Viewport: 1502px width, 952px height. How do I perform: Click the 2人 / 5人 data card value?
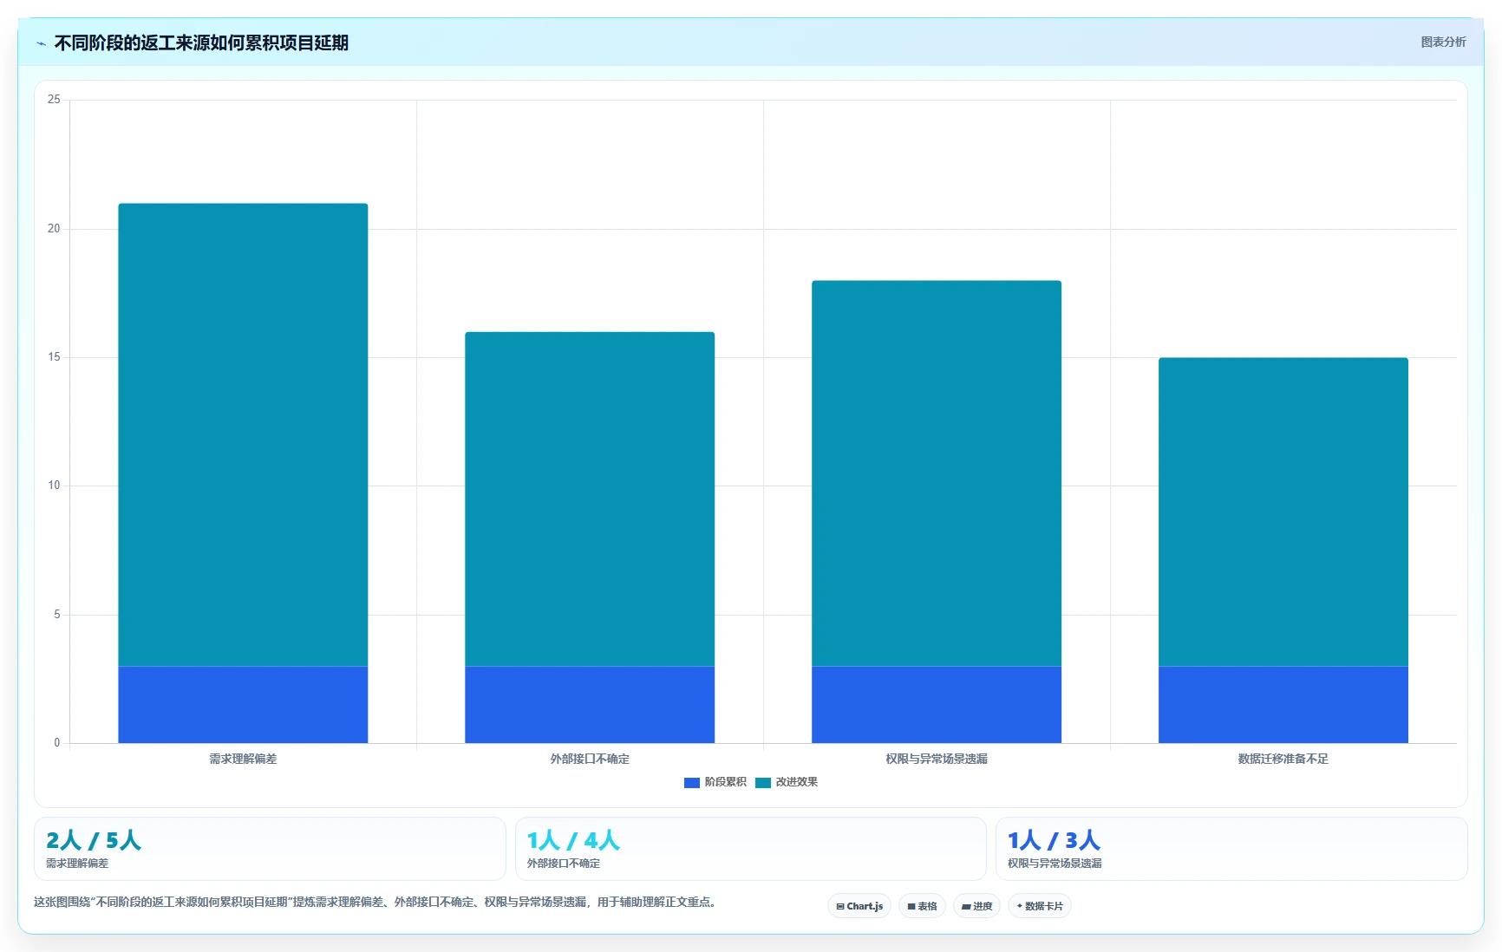pyautogui.click(x=94, y=840)
